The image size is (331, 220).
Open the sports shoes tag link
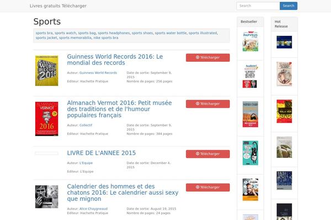[x=142, y=33]
